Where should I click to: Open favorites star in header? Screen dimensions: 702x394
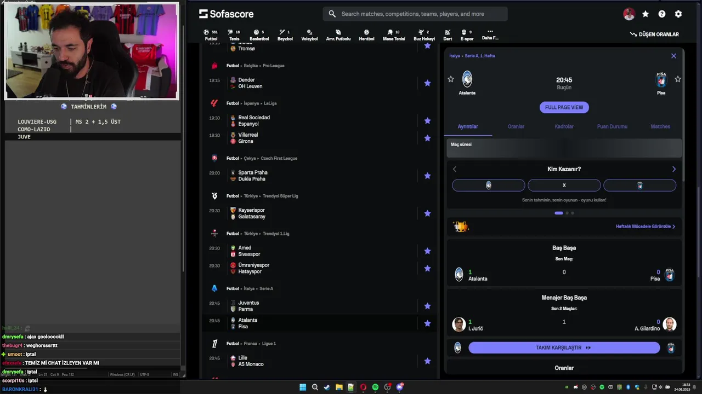click(646, 14)
